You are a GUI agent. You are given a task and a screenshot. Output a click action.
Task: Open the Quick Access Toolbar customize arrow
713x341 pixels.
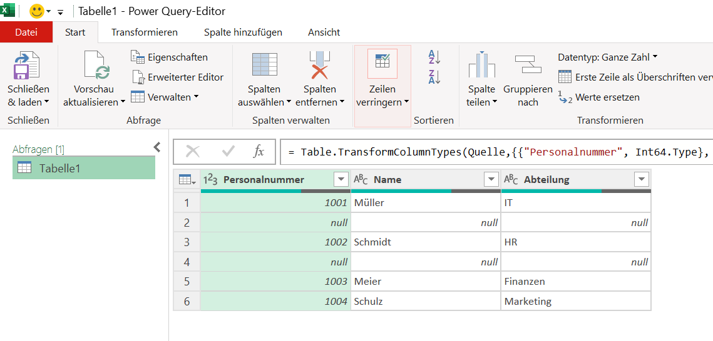pyautogui.click(x=61, y=12)
